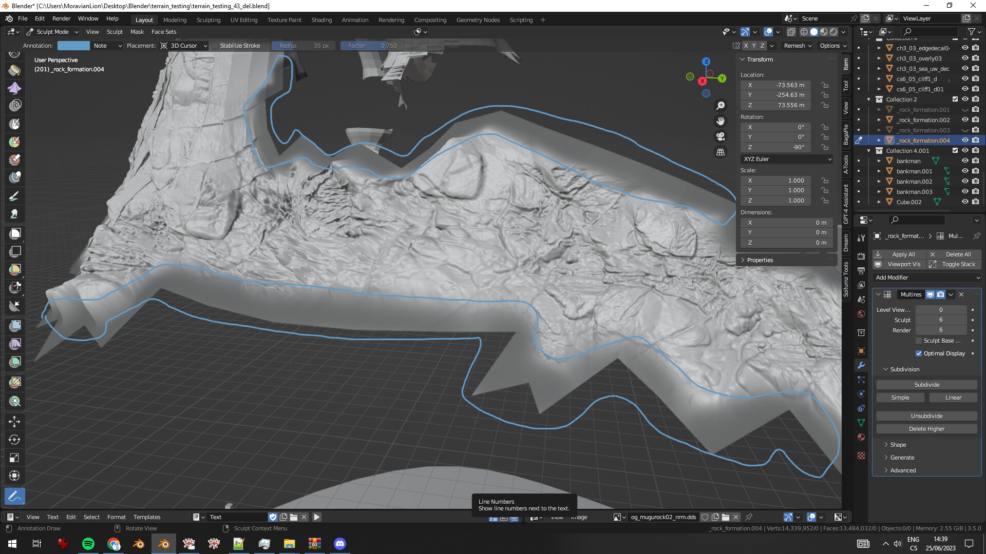Click the Location X input field

[775, 85]
